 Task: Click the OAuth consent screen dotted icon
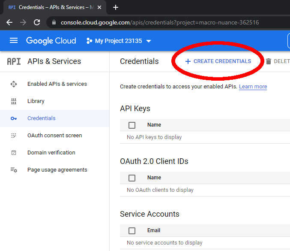coord(14,136)
